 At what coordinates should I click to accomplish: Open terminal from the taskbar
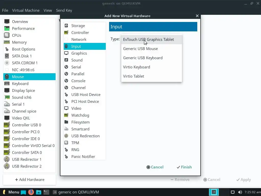pos(46,192)
